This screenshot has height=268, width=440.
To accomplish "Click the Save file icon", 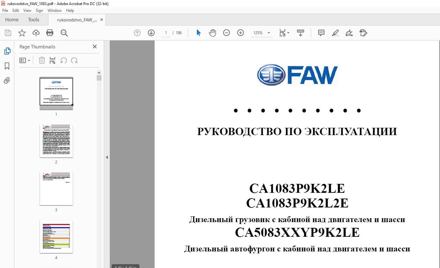I will coord(8,33).
